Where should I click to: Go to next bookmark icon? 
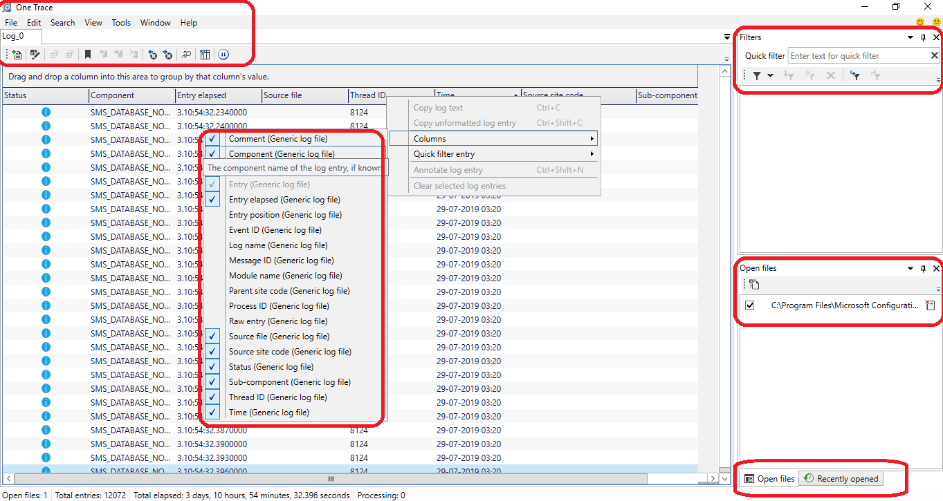[x=118, y=55]
